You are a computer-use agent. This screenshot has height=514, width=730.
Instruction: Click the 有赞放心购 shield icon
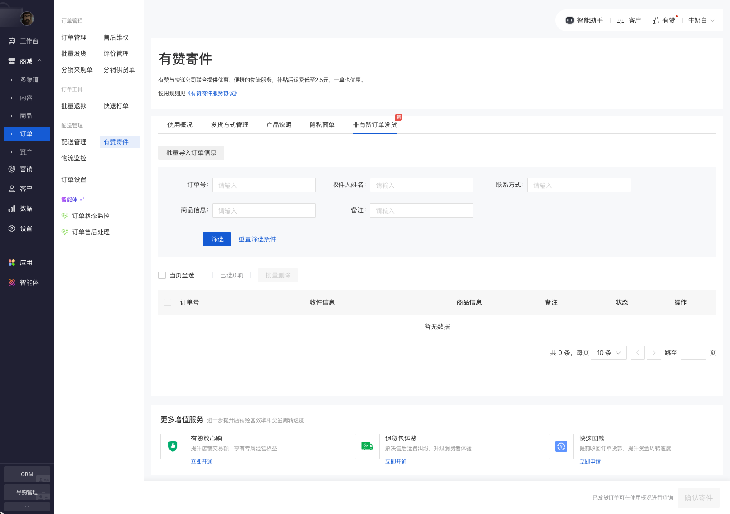click(173, 446)
